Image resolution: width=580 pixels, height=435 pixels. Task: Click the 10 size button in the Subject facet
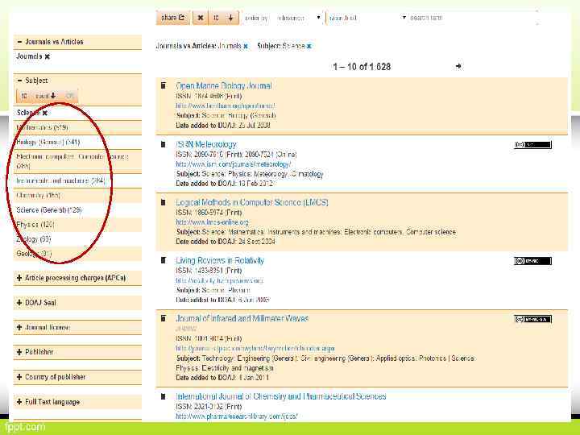pyautogui.click(x=23, y=96)
